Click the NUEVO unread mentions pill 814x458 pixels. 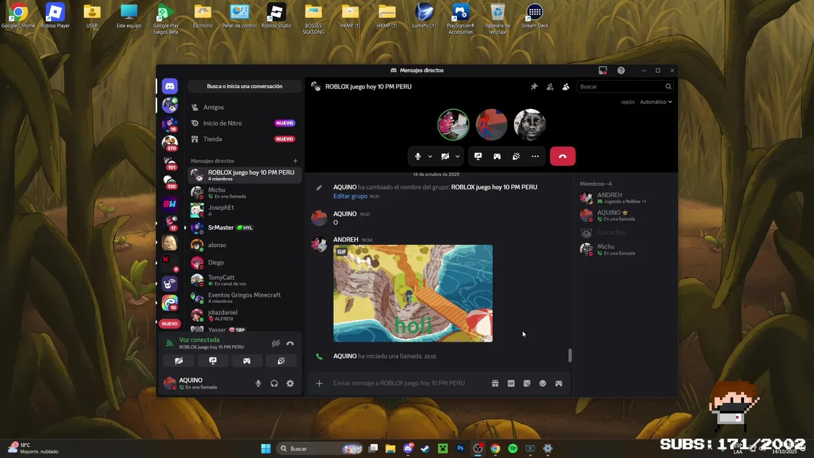pyautogui.click(x=170, y=324)
